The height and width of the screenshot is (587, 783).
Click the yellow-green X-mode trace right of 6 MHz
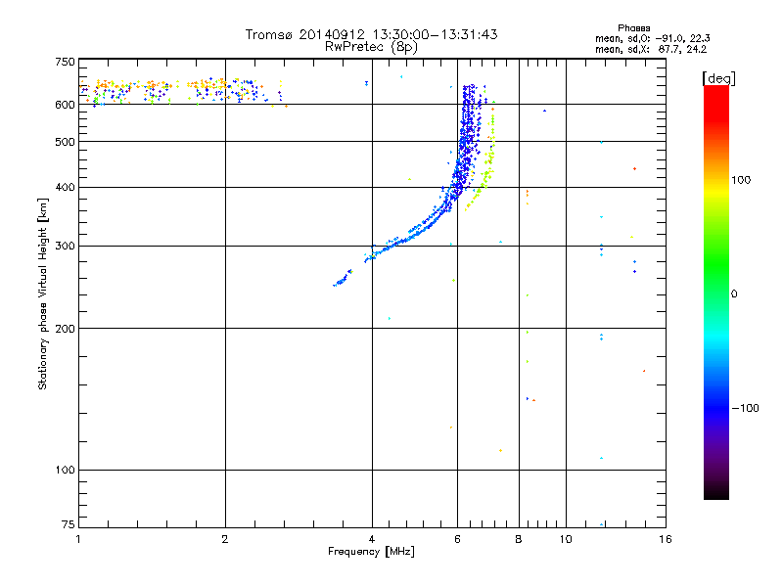click(486, 164)
